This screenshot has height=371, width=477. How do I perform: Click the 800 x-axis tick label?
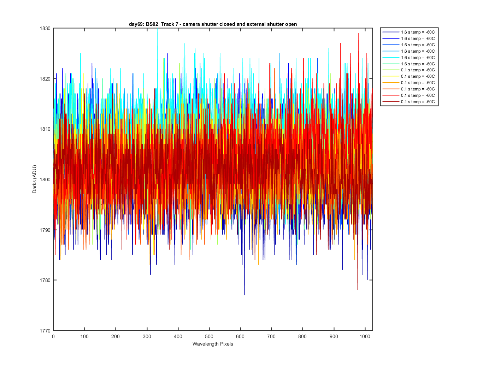[302, 336]
